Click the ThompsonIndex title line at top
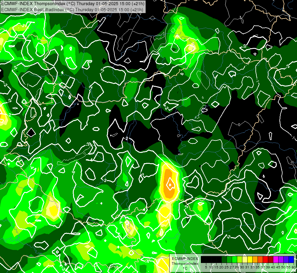This screenshot has height=273, width=297. tap(73, 3)
